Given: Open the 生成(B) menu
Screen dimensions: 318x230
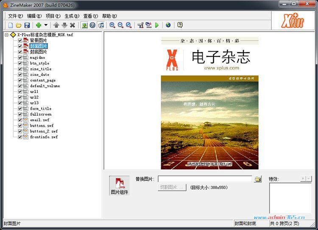Looking at the screenshot, I should point(72,16).
